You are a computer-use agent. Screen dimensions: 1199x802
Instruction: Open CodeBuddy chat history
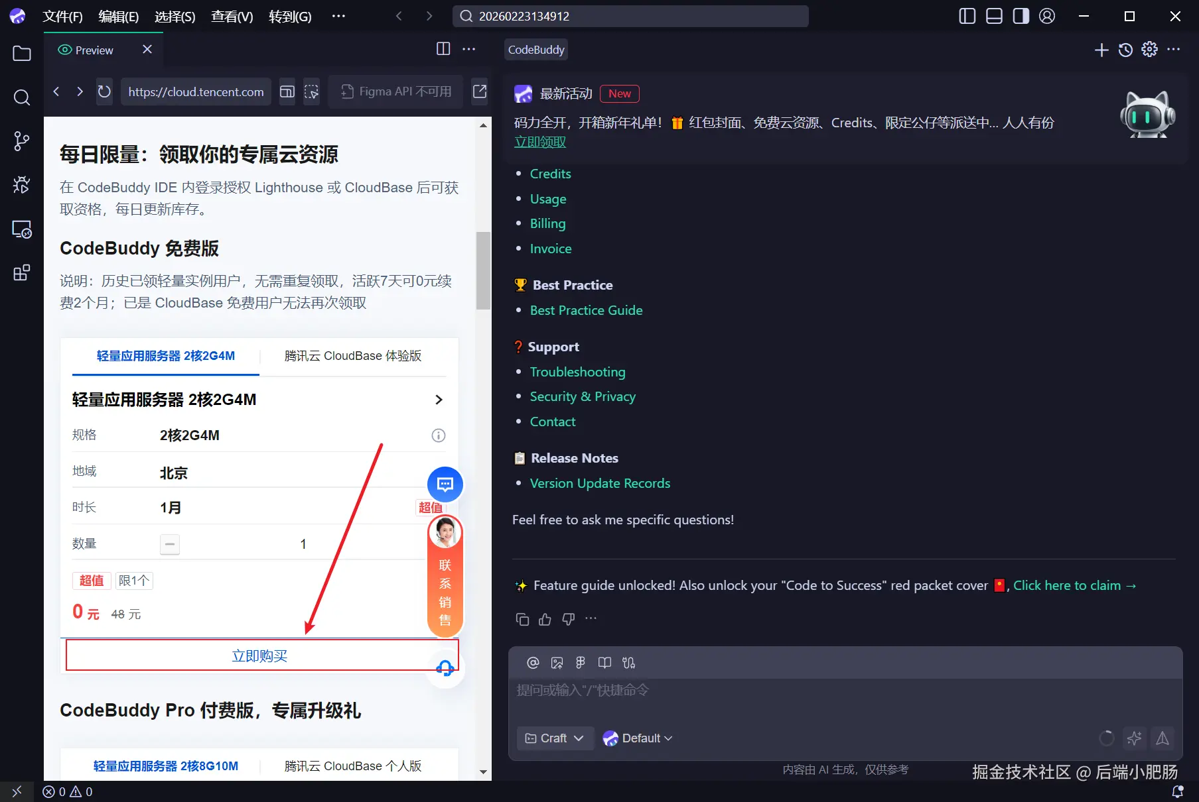click(x=1125, y=50)
